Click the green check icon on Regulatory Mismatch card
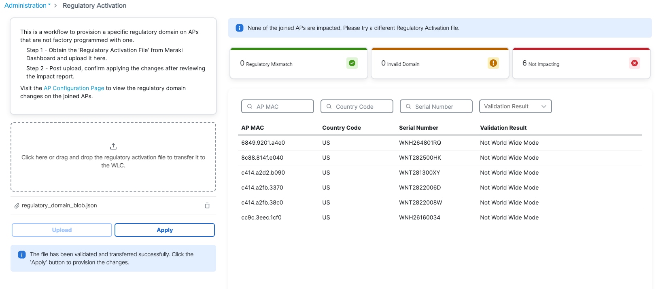Image resolution: width=656 pixels, height=289 pixels. [352, 63]
